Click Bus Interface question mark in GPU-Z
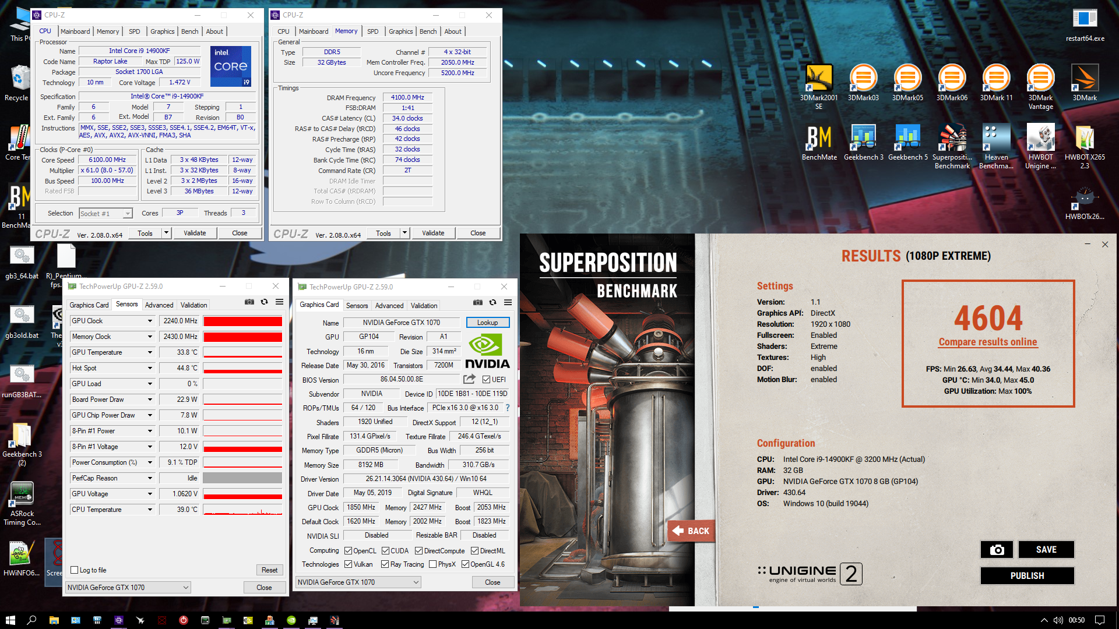The height and width of the screenshot is (629, 1119). coord(507,408)
